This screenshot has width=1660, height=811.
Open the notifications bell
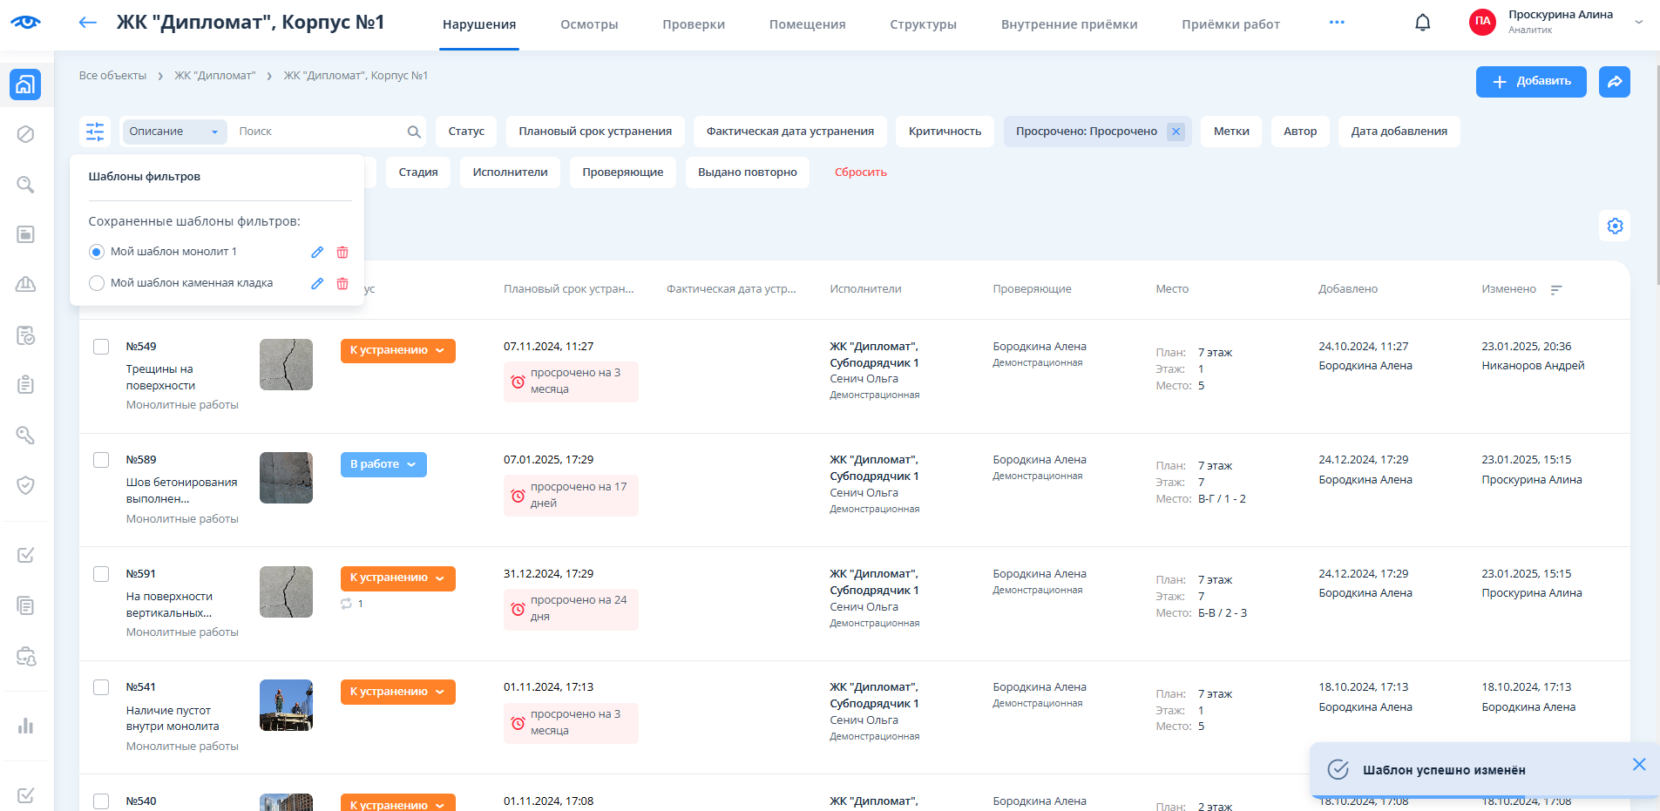(1422, 24)
